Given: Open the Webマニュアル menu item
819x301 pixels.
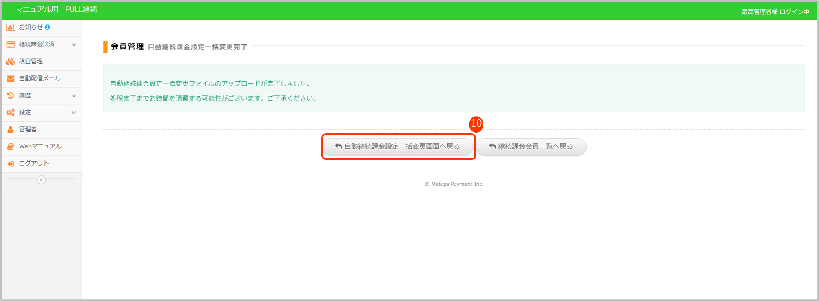Looking at the screenshot, I should [x=40, y=146].
